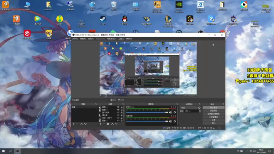Open Steam desktop shortcut

(103, 19)
